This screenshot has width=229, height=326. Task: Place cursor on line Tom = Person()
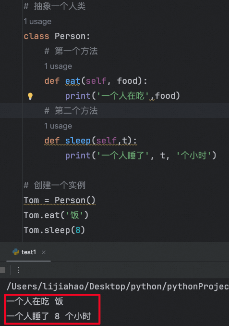(x=60, y=200)
